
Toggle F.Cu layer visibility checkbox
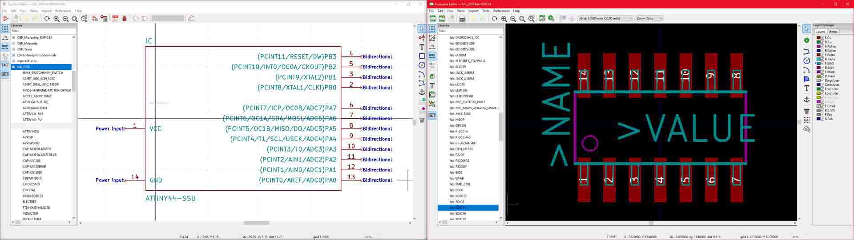(822, 38)
